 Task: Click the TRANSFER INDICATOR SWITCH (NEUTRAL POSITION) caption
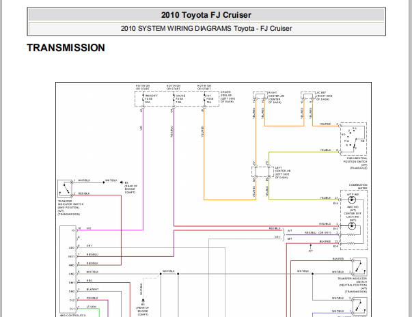click(x=352, y=285)
